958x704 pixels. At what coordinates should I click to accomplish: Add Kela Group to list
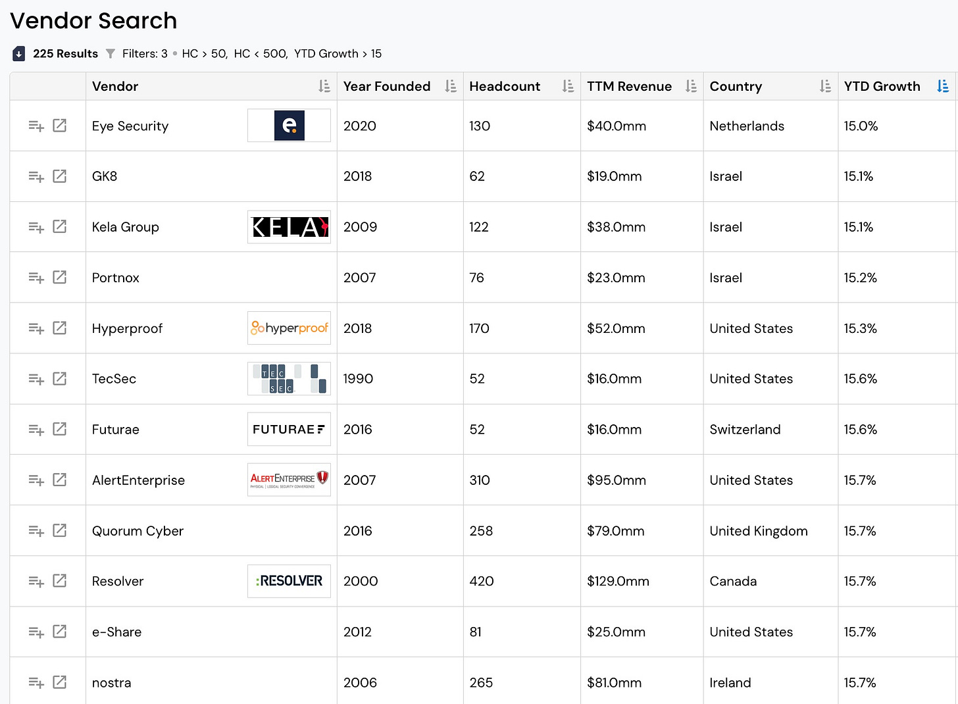coord(36,227)
